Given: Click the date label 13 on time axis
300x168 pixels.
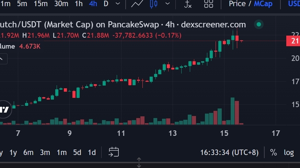Looking at the screenshot, I should tap(173, 133).
